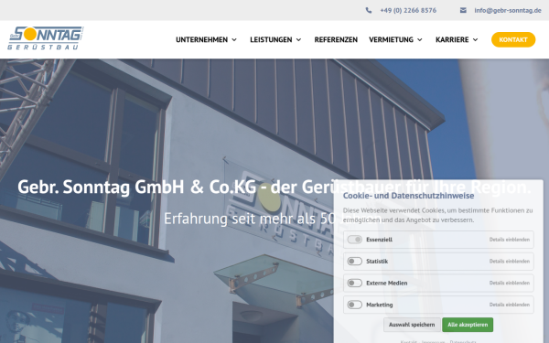This screenshot has height=343, width=549.
Task: Toggle the Essenziell cookie switch
Action: [355, 240]
